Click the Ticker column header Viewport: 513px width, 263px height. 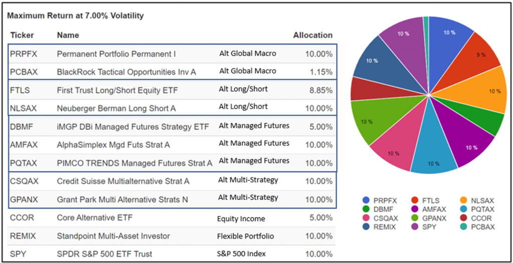click(21, 36)
